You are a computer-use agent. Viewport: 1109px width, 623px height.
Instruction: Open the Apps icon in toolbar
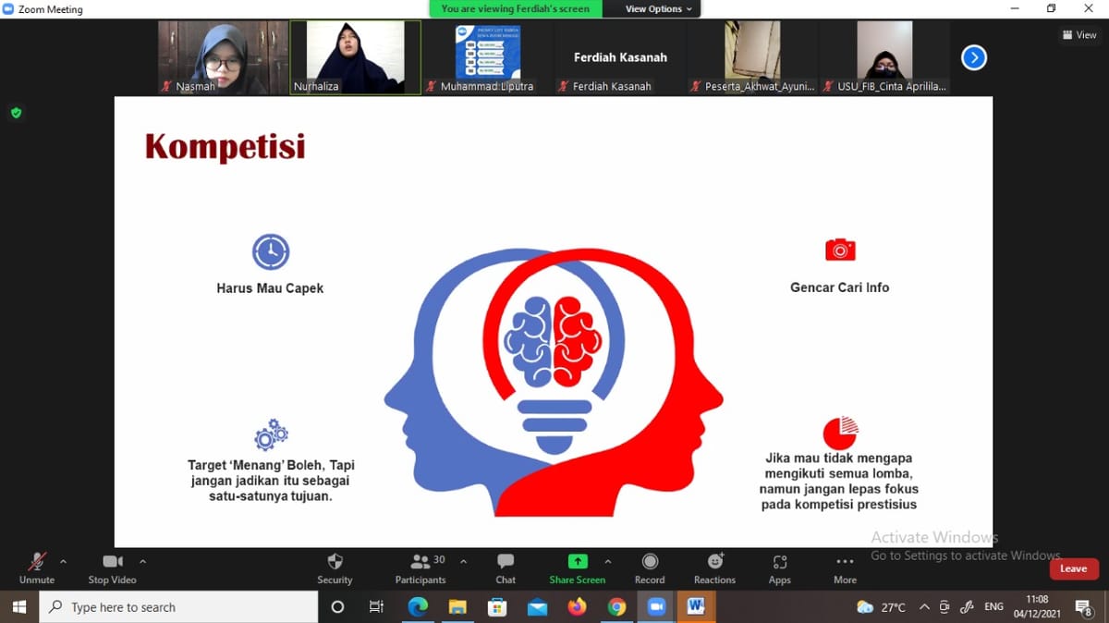click(779, 563)
